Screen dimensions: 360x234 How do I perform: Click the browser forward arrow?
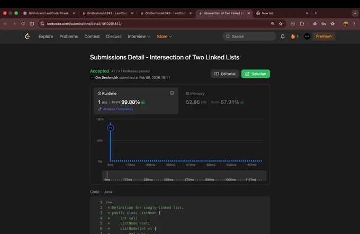pos(14,24)
